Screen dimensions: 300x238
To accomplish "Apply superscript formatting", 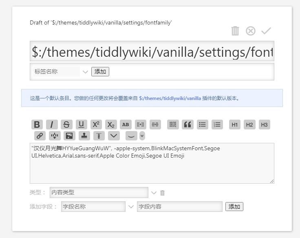I will tap(96, 125).
